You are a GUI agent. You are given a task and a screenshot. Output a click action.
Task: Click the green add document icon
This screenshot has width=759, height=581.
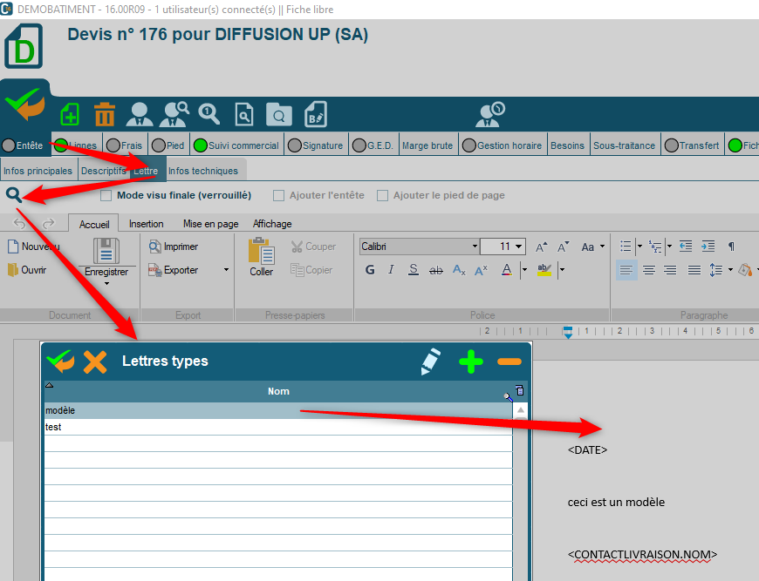(x=70, y=114)
